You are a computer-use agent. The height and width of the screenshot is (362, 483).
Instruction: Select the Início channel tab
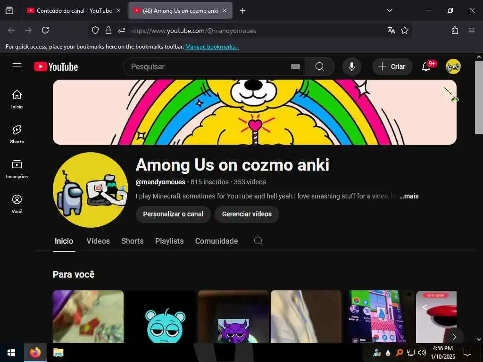point(64,241)
